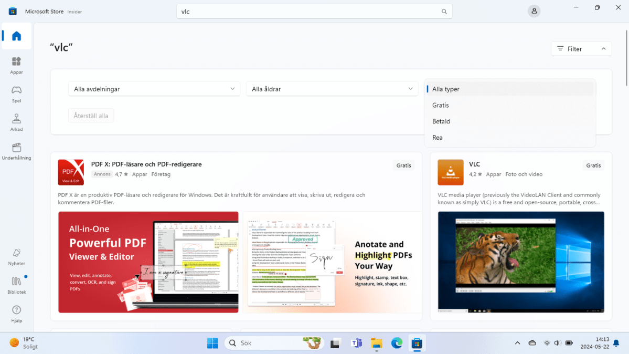The image size is (629, 354).
Task: Expand the Alla avdelningar dropdown
Action: pyautogui.click(x=154, y=89)
